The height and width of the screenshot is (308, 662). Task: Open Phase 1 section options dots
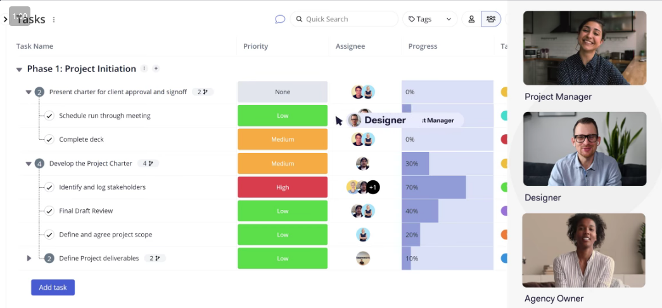(144, 68)
